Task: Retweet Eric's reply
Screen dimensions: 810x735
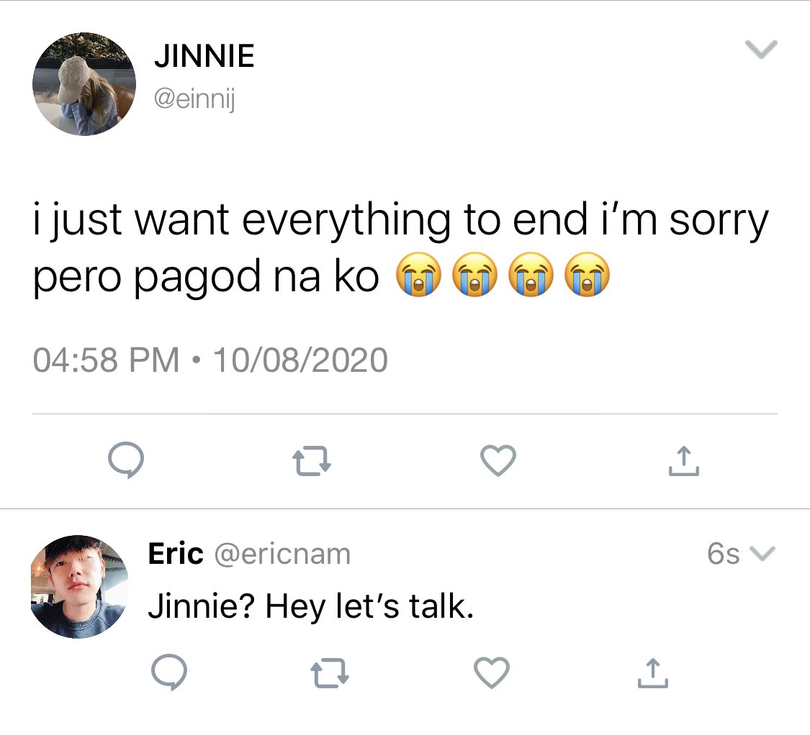Action: click(330, 672)
